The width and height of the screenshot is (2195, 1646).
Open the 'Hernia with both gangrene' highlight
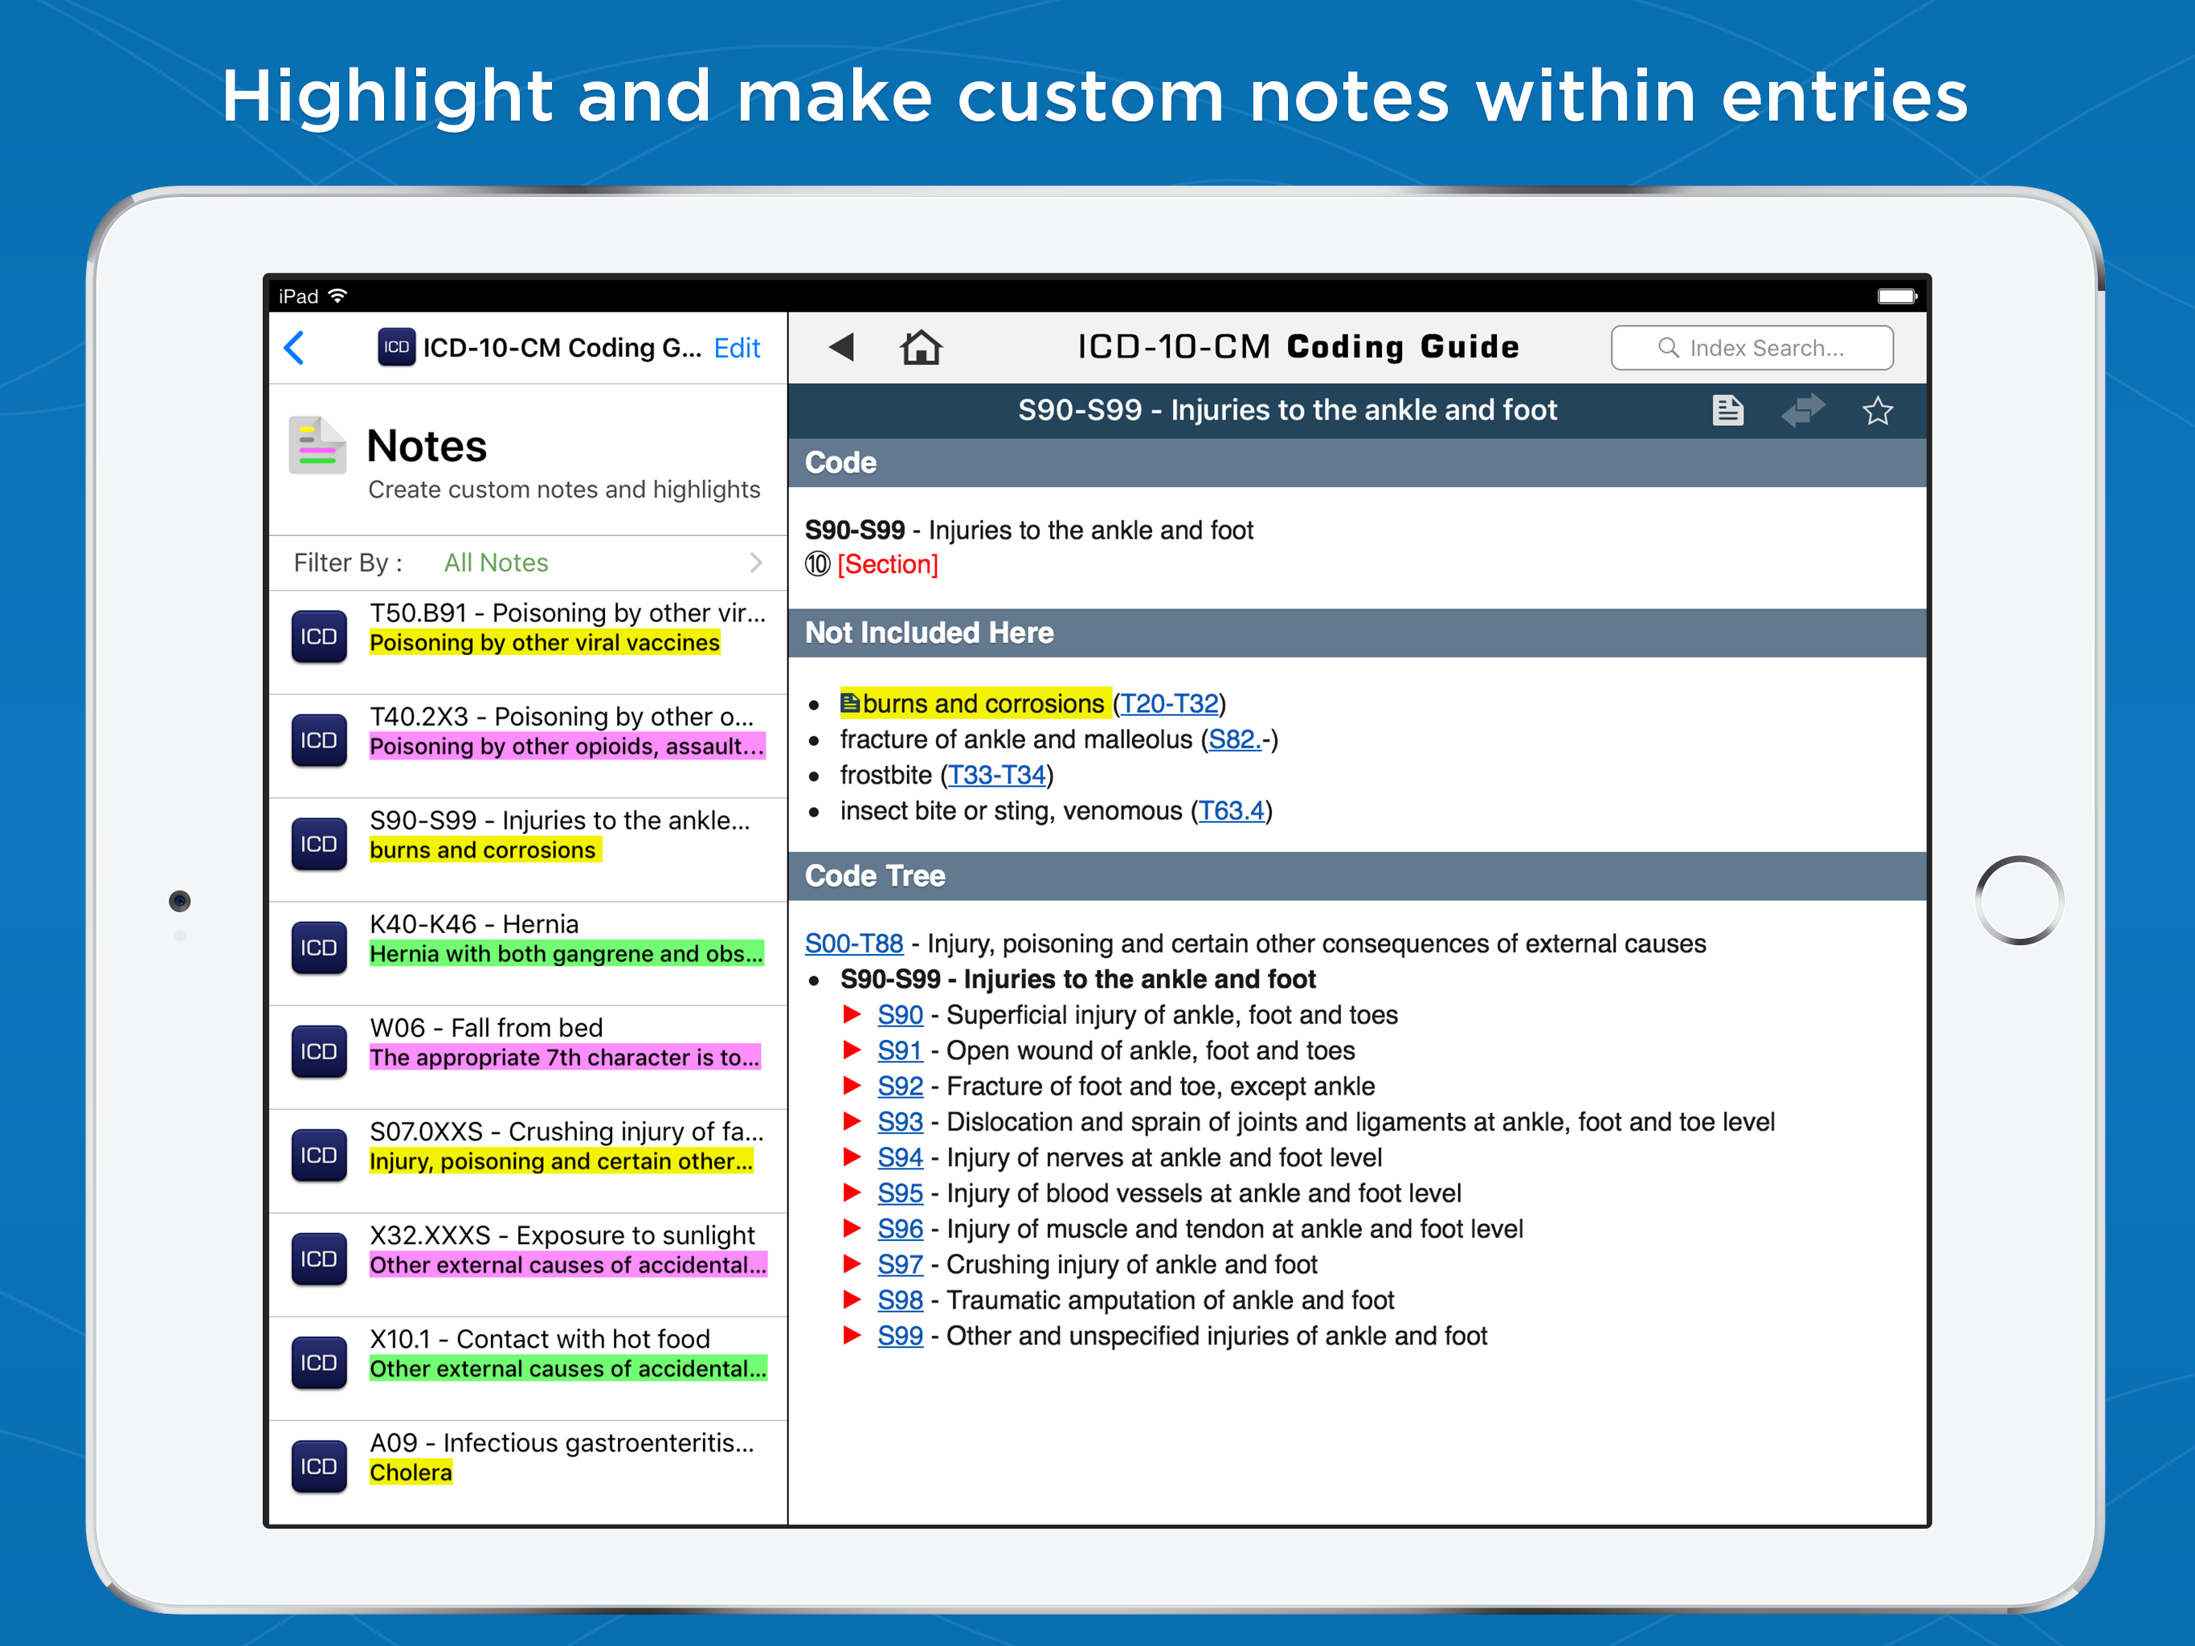(566, 953)
